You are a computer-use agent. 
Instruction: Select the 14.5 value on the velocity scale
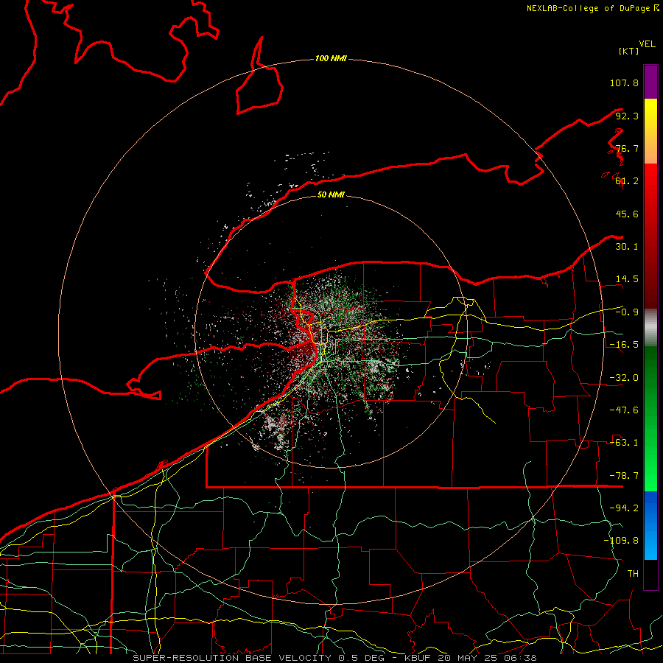coord(627,279)
